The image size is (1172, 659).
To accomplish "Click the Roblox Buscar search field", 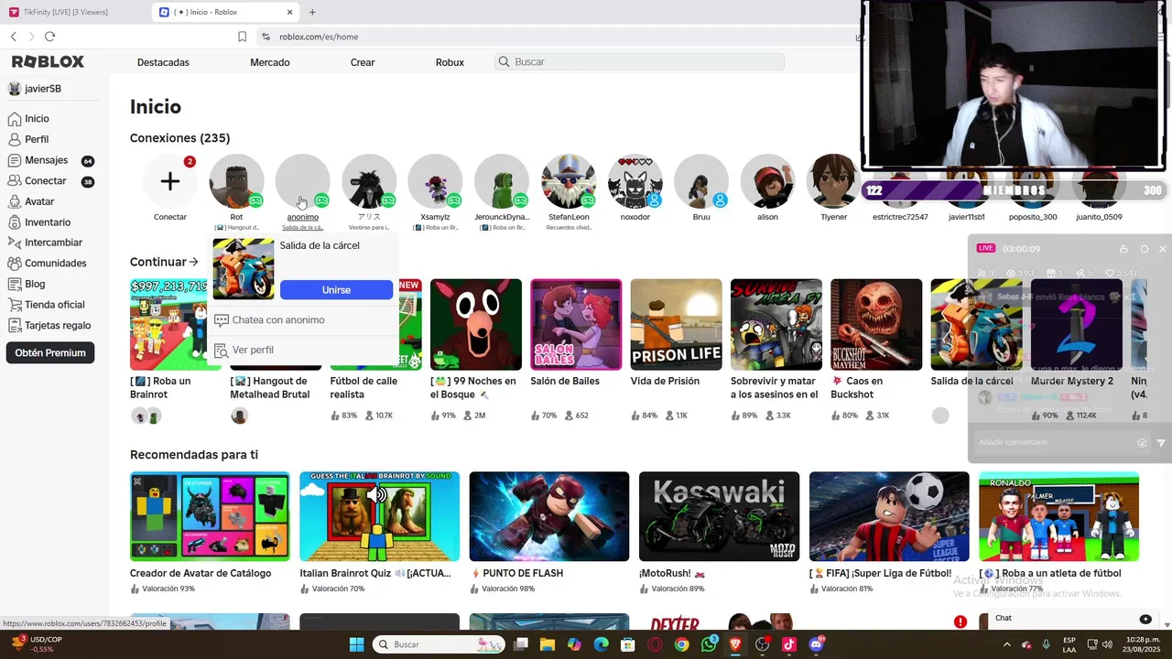I will point(639,62).
